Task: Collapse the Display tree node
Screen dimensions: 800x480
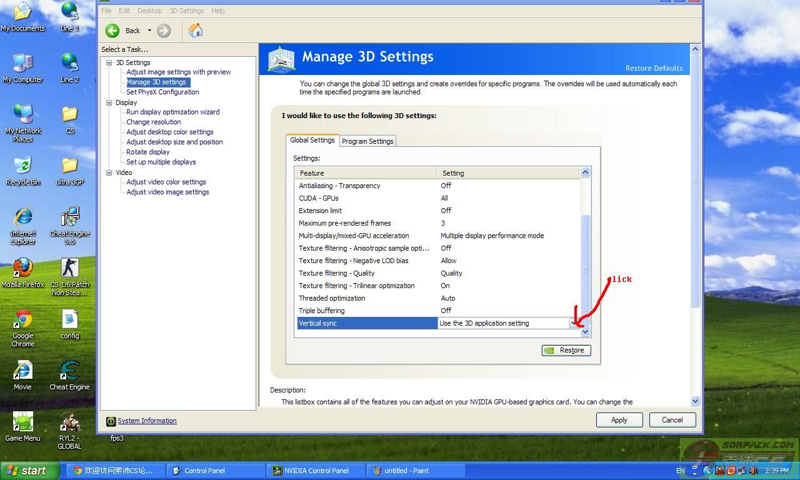Action: pyautogui.click(x=109, y=102)
